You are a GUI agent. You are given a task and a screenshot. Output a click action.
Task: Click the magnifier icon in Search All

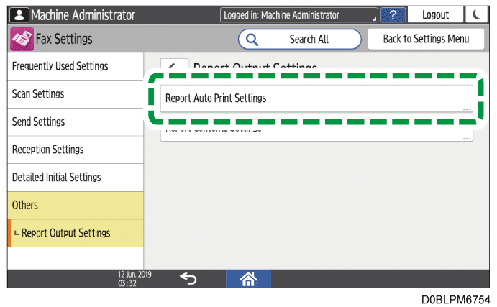[253, 39]
